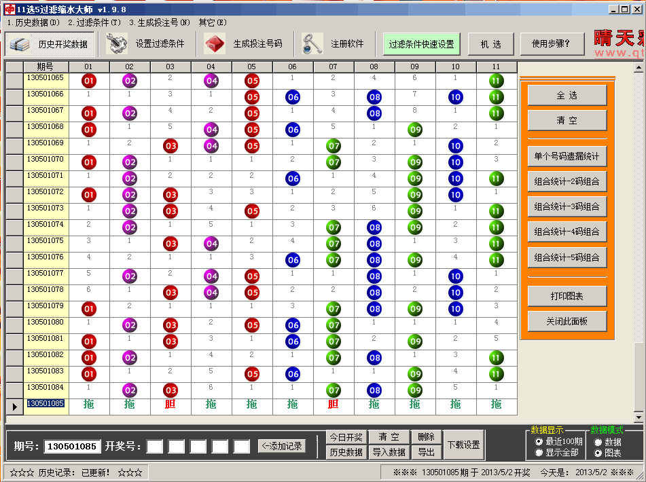The width and height of the screenshot is (646, 482).
Task: Open 组合统计-4码组合
Action: 567,231
